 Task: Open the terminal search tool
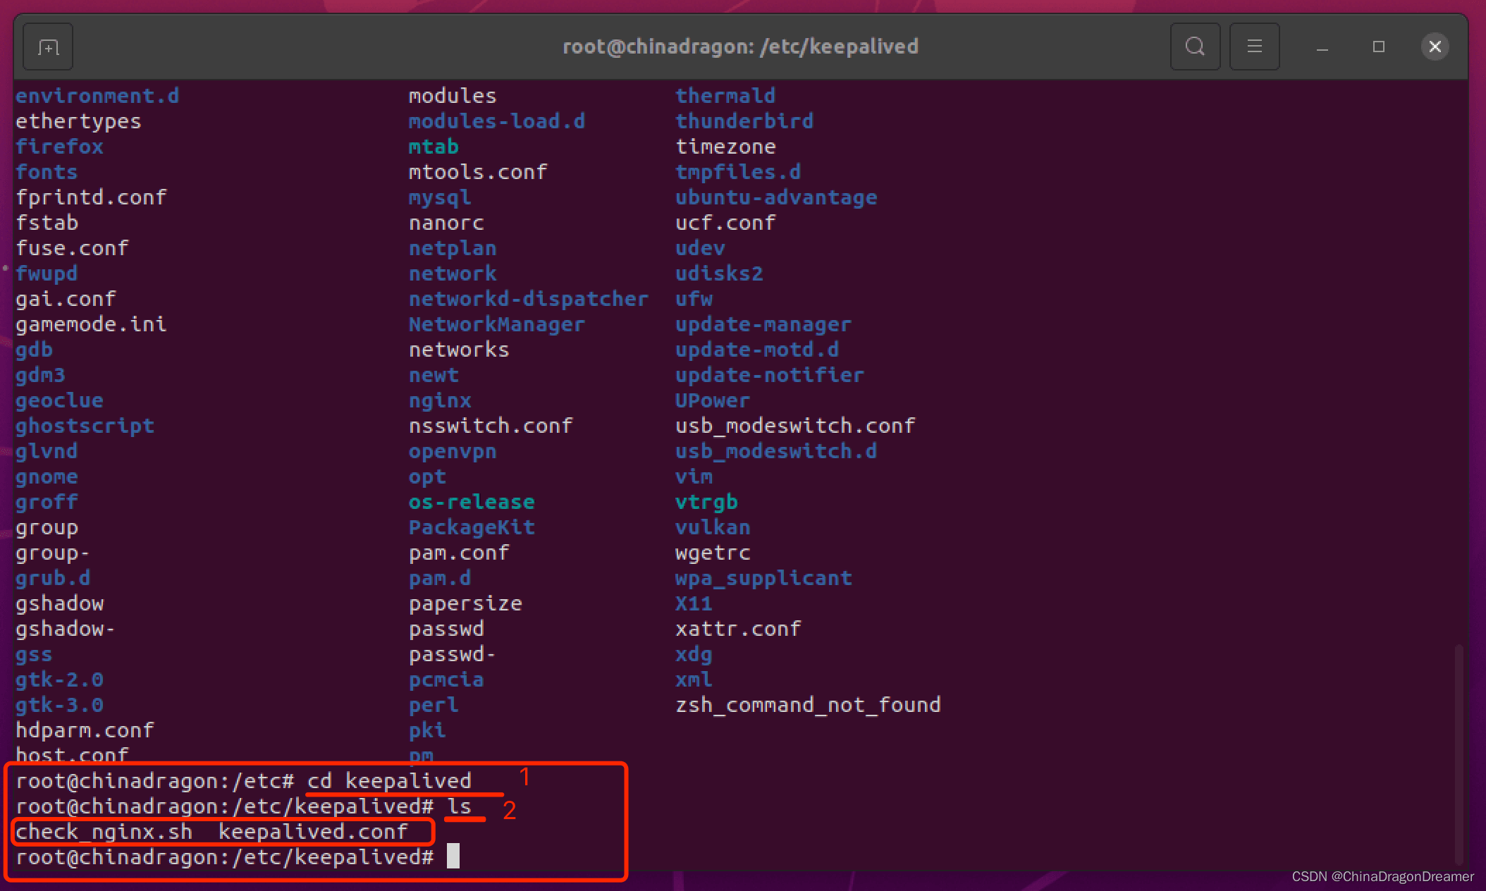pyautogui.click(x=1195, y=47)
